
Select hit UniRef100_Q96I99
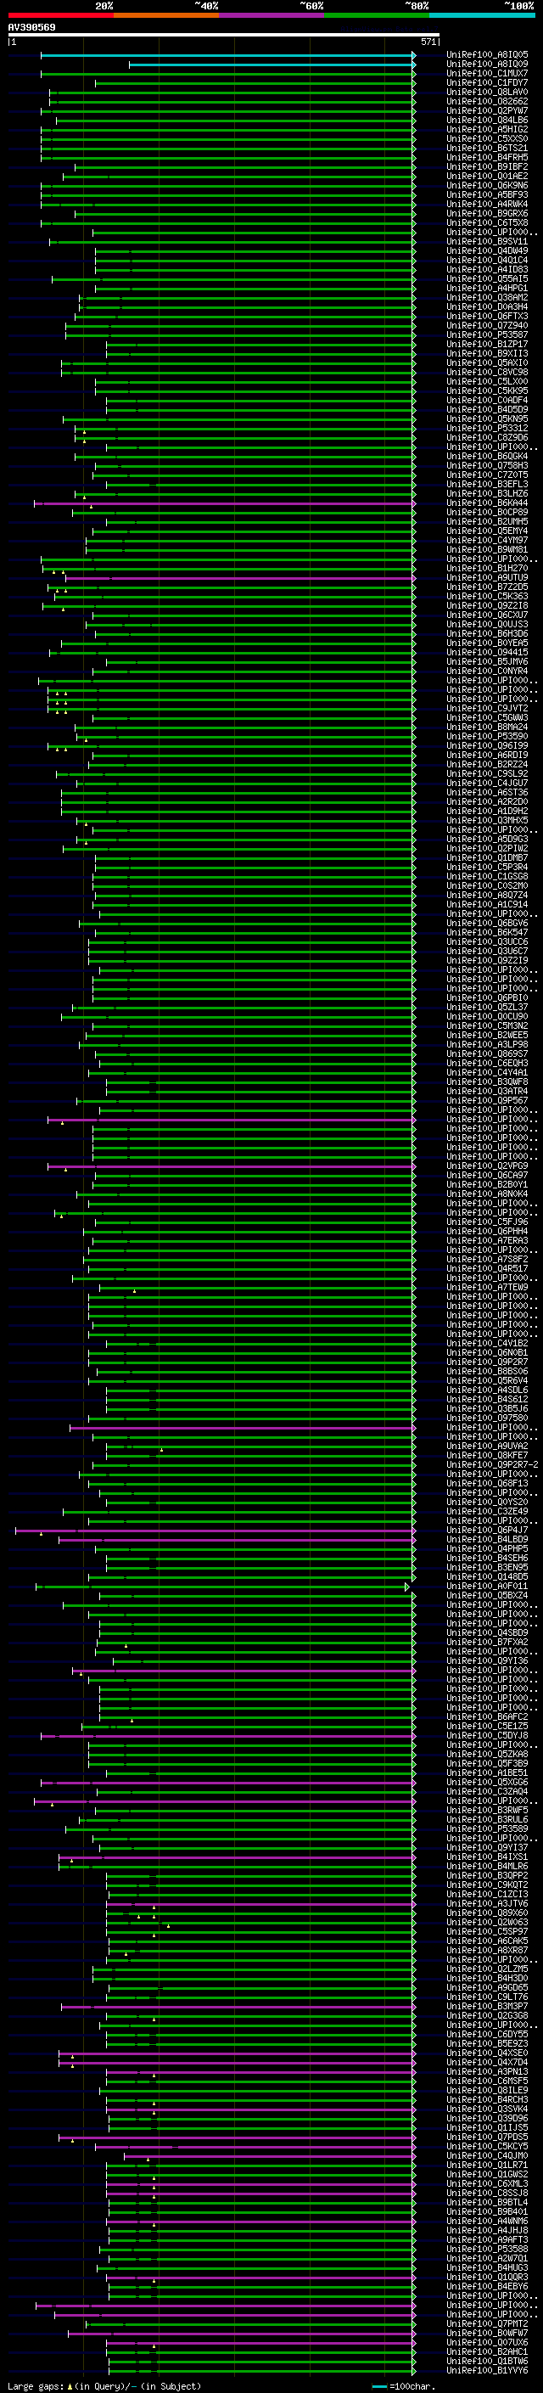pyautogui.click(x=487, y=746)
